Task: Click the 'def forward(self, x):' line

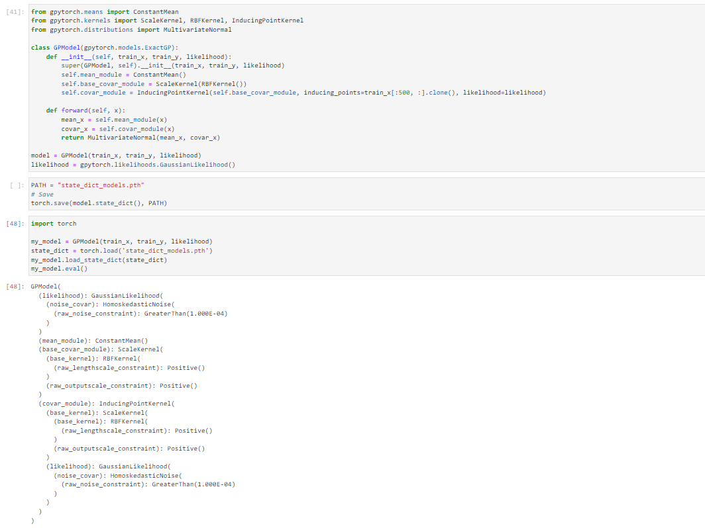Action: (85, 110)
